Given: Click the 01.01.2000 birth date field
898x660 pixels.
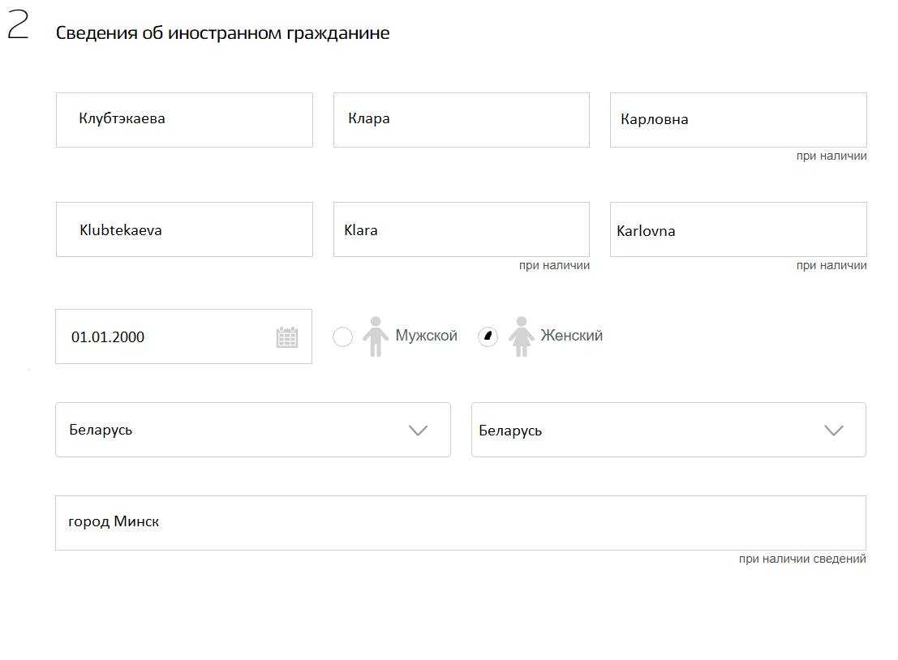Looking at the screenshot, I should pyautogui.click(x=162, y=337).
